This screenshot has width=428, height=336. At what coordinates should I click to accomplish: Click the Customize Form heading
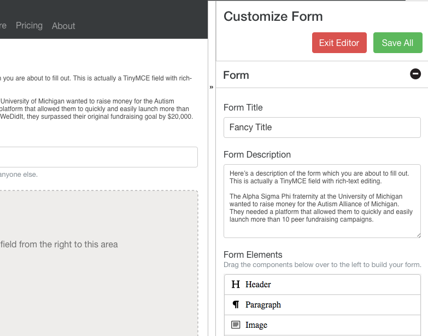coord(273,16)
